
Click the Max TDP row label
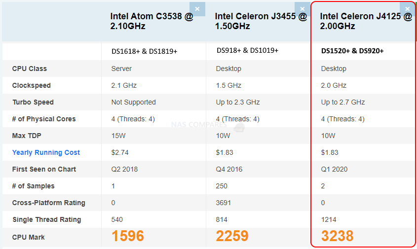pyautogui.click(x=27, y=136)
